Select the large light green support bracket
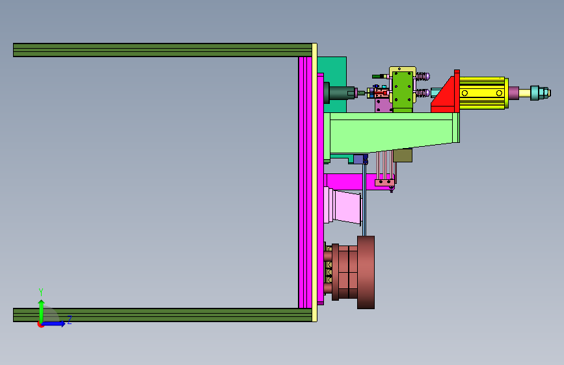This screenshot has height=365, width=564. click(x=392, y=132)
